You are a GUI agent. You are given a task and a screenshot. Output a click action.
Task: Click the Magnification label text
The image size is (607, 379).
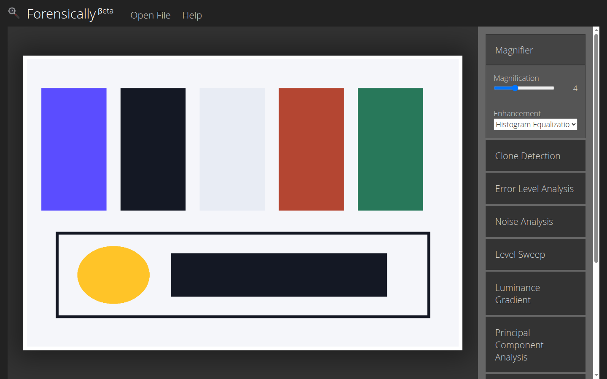[x=516, y=78]
